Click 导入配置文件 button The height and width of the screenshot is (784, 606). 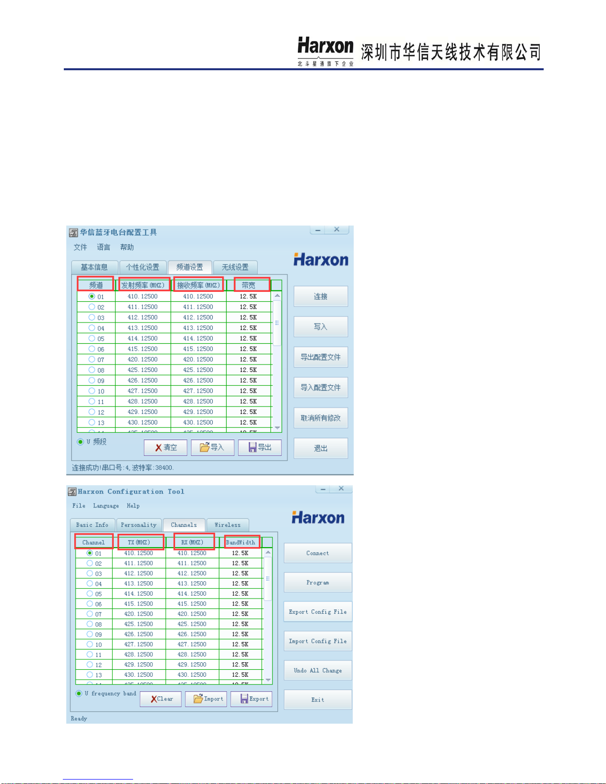point(321,388)
